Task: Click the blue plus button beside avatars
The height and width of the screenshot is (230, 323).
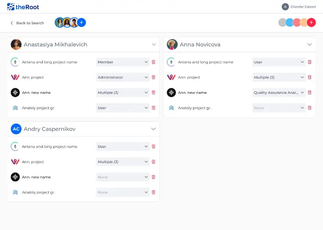Action: pyautogui.click(x=81, y=23)
